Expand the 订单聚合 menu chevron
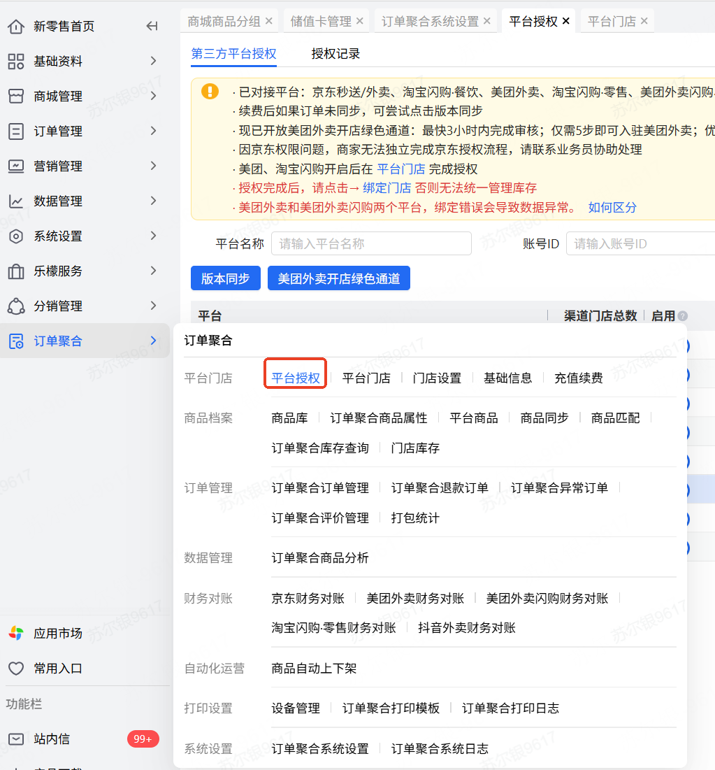This screenshot has height=770, width=715. 154,341
